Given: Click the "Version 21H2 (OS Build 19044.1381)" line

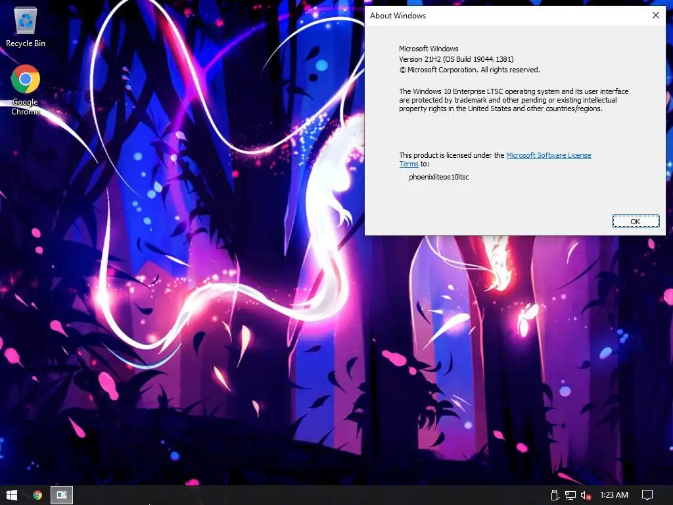Looking at the screenshot, I should [x=456, y=59].
